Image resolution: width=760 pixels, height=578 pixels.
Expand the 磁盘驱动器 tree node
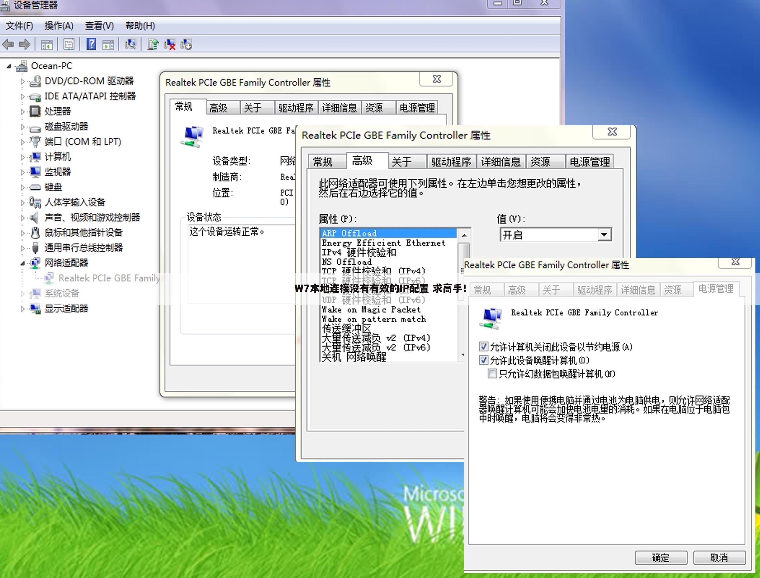pyautogui.click(x=22, y=127)
